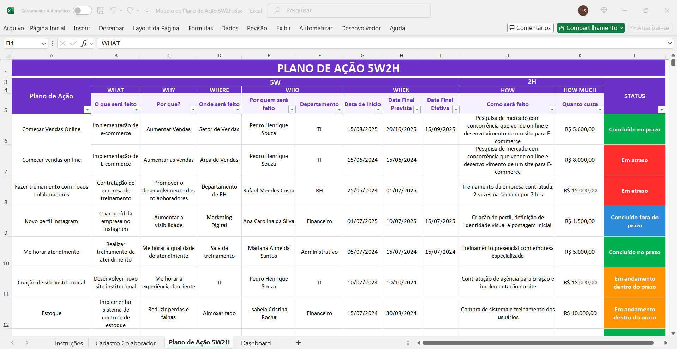677x349 pixels.
Task: Click the Insert Function fx icon
Action: point(84,43)
